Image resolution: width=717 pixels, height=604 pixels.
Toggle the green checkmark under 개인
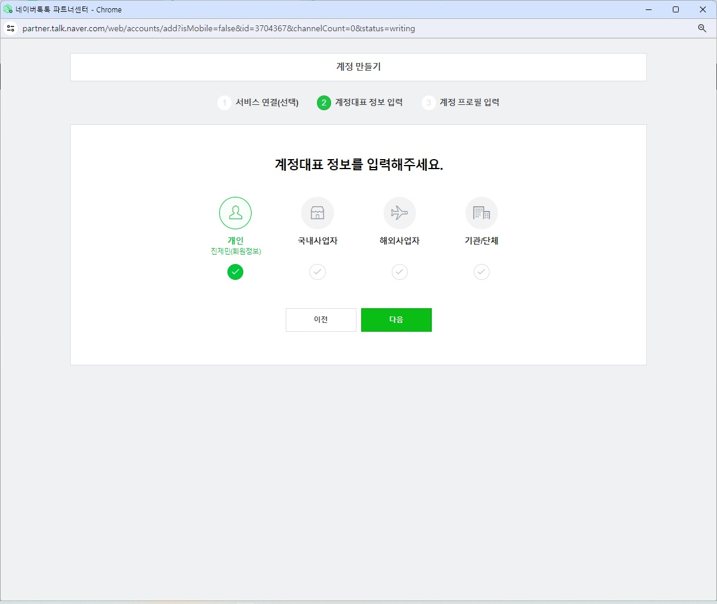click(235, 272)
